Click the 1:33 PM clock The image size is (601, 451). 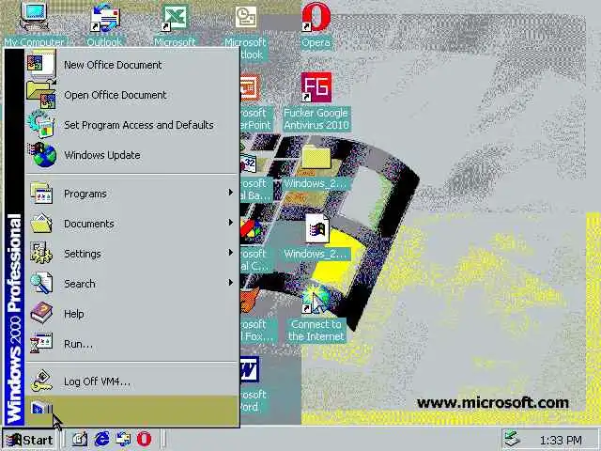[x=561, y=441]
